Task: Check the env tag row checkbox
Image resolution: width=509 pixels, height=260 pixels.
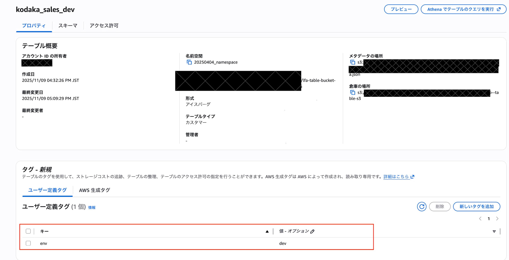Action: tap(28, 243)
